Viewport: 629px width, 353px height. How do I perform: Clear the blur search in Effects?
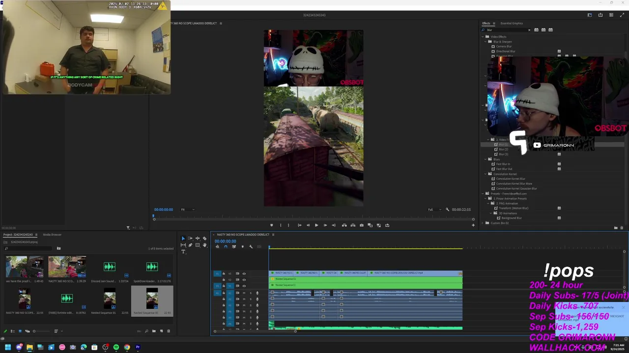pos(529,30)
